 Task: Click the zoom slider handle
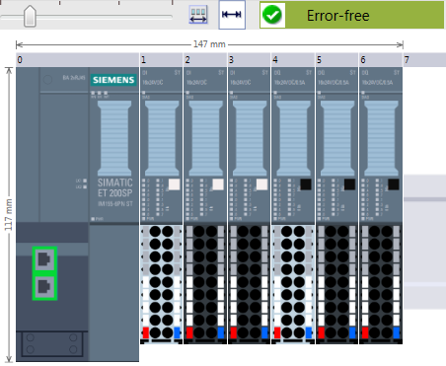point(30,16)
